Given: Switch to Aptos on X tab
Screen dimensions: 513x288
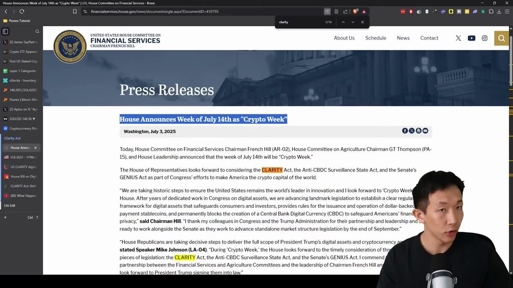Looking at the screenshot, I should [21, 109].
